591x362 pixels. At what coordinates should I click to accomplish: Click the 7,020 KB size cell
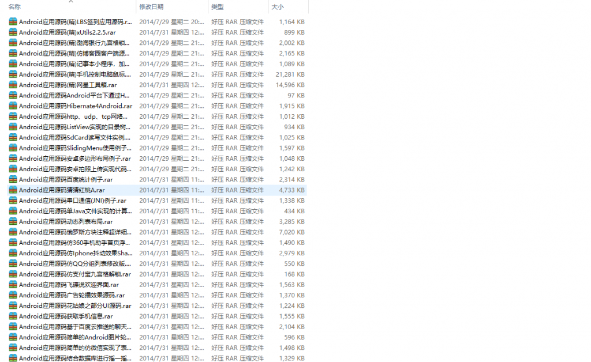pyautogui.click(x=292, y=232)
